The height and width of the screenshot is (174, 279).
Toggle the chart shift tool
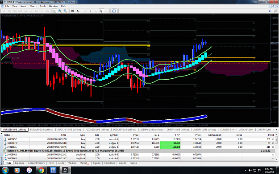tap(54, 11)
